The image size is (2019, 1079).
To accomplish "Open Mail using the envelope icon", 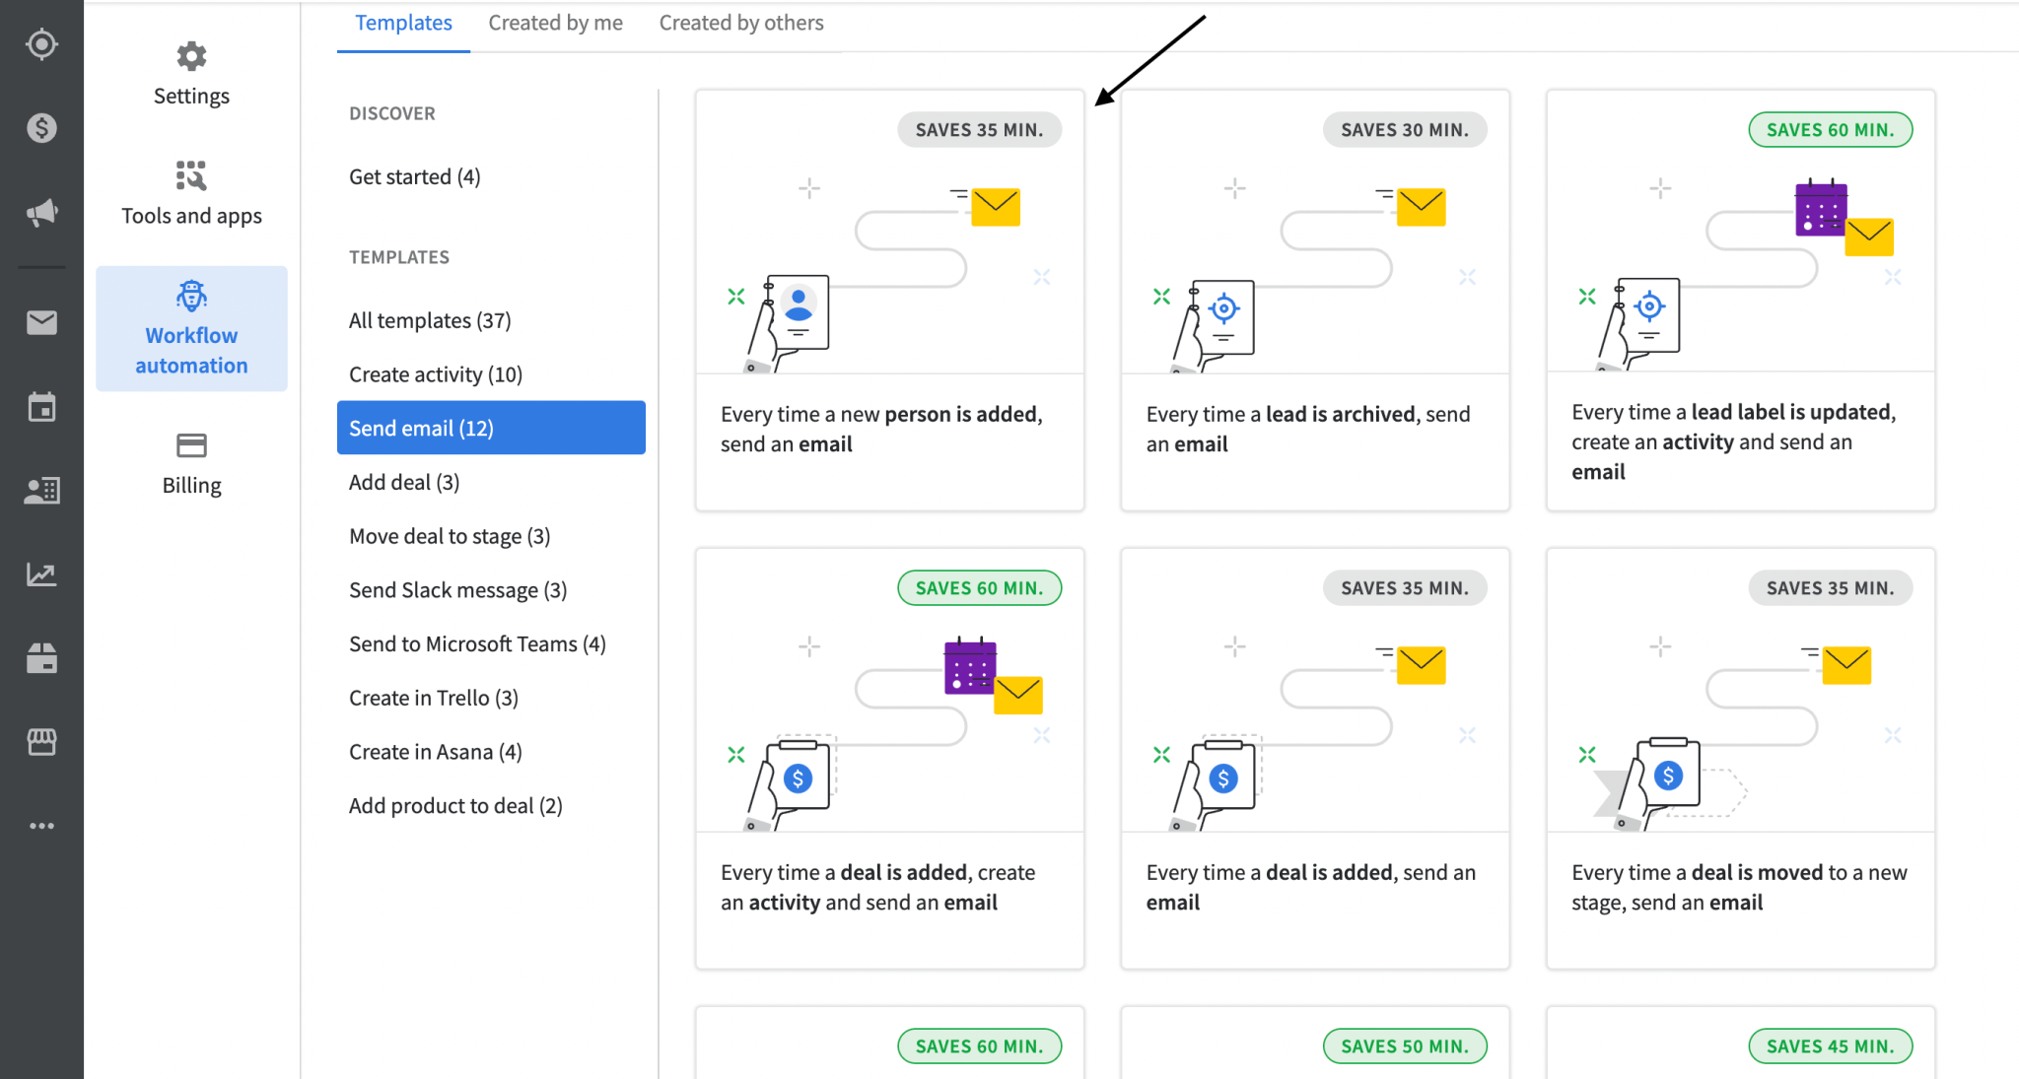I will point(41,322).
